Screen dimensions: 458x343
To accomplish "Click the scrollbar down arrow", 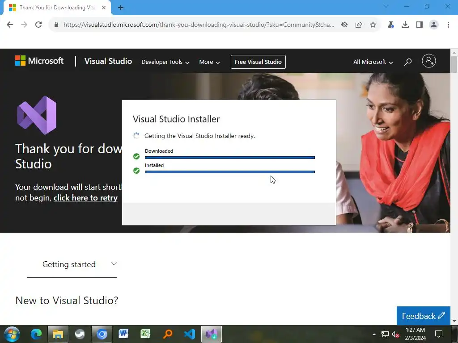I will click(x=454, y=321).
